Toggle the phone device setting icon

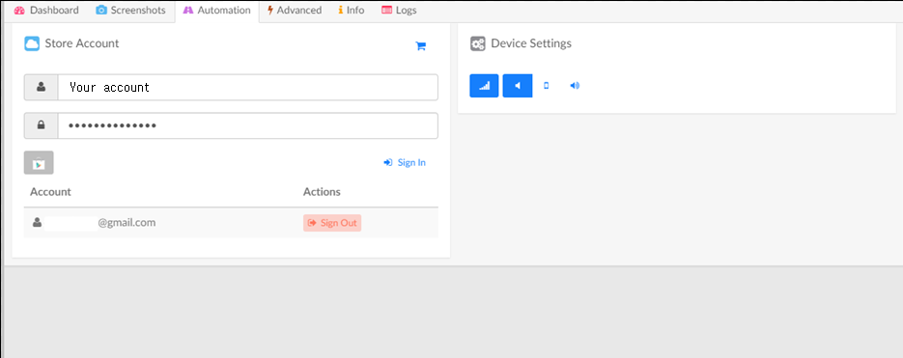coord(547,86)
